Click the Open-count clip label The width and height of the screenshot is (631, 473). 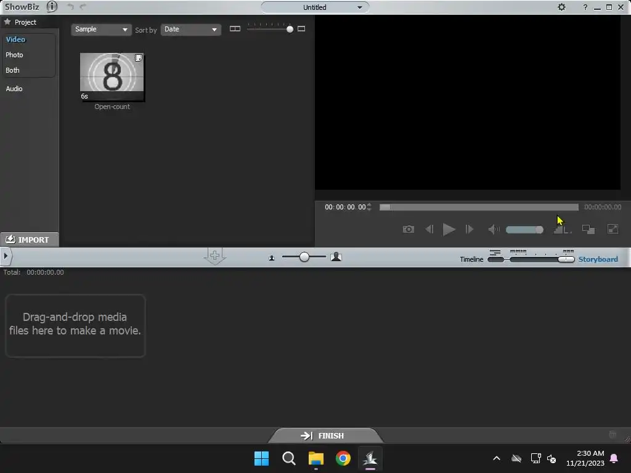pos(112,107)
